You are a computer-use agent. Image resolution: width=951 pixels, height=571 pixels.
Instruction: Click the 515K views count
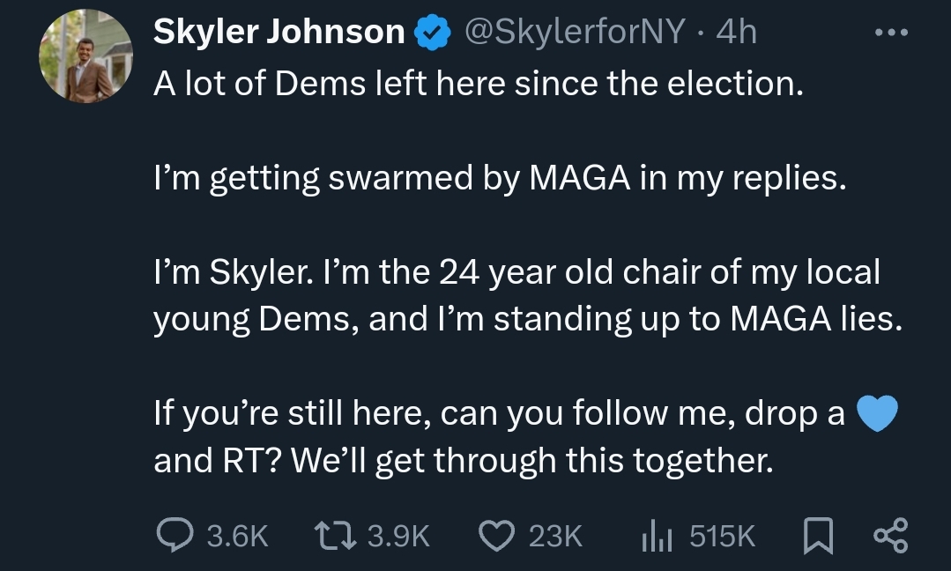pos(722,536)
